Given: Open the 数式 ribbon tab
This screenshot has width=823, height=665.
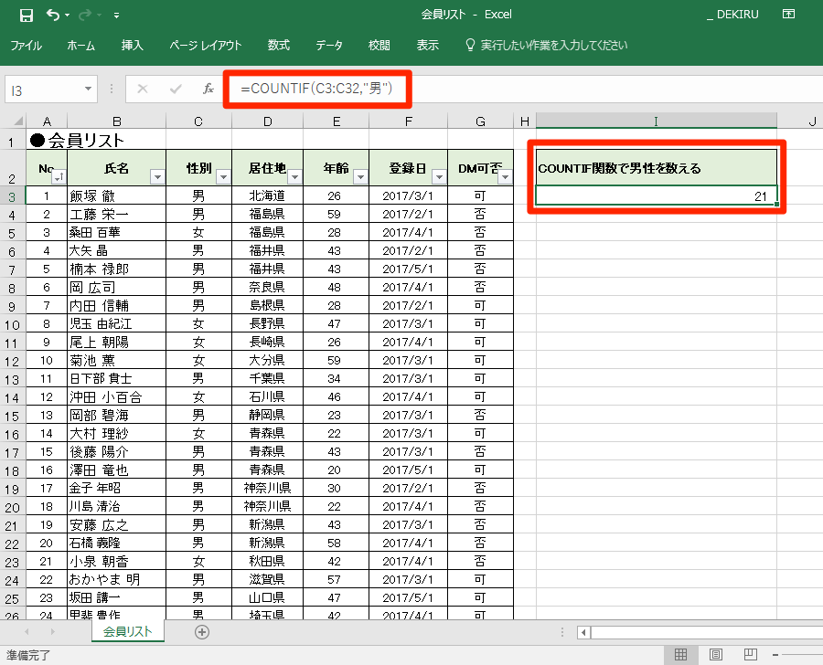Looking at the screenshot, I should 279,46.
